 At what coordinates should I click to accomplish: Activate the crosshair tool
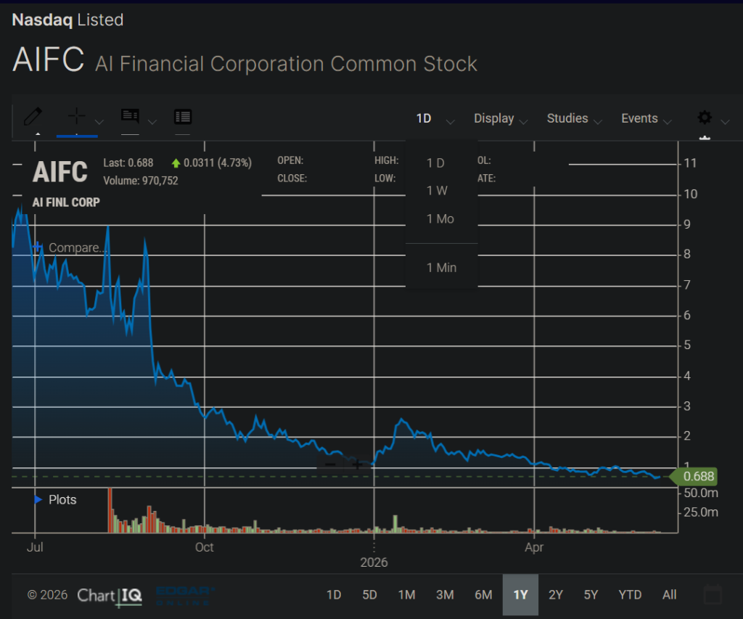click(x=76, y=115)
